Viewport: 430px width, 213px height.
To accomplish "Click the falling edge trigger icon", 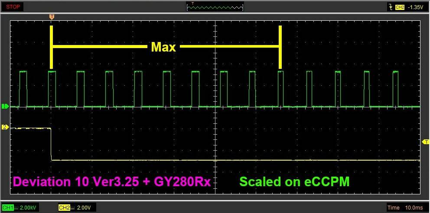I will pos(391,7).
